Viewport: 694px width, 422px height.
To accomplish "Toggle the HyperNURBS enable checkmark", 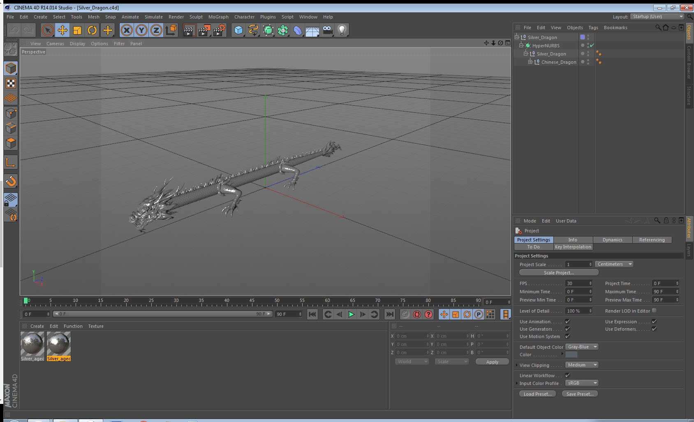I will (x=592, y=45).
